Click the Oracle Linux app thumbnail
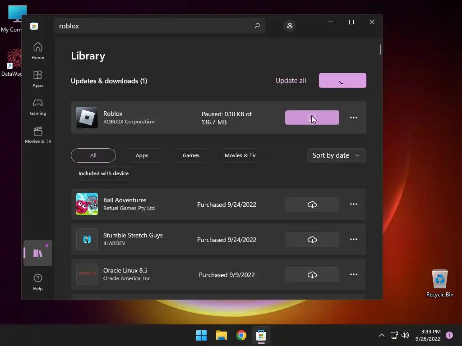 click(87, 274)
